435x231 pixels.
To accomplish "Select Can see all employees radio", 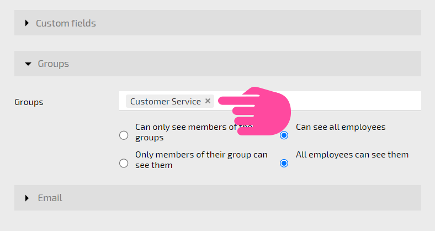I will coord(284,135).
